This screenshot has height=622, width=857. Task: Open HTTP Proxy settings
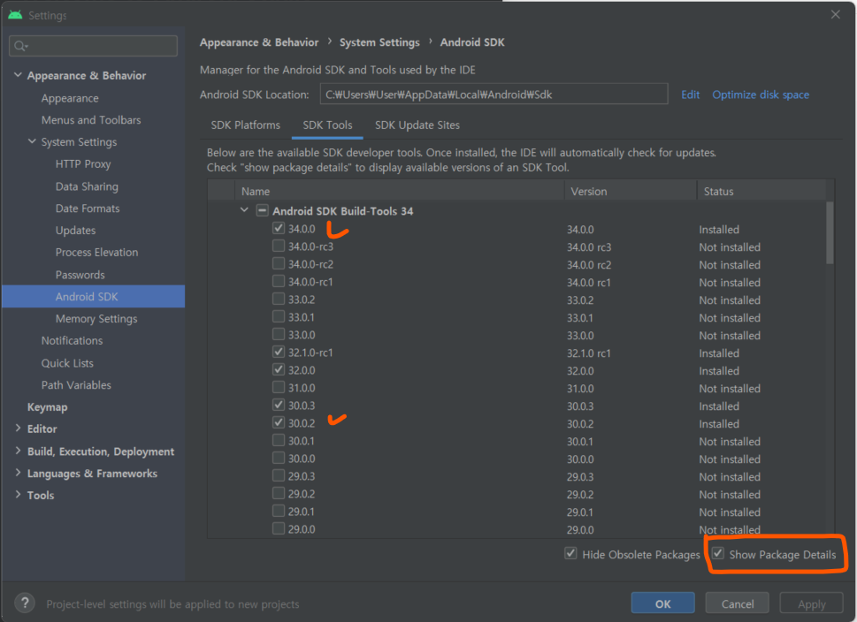(83, 163)
